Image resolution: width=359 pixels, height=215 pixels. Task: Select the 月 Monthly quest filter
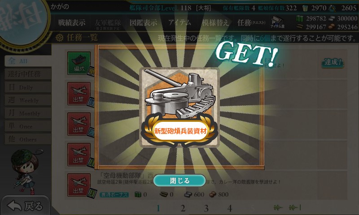[28, 113]
